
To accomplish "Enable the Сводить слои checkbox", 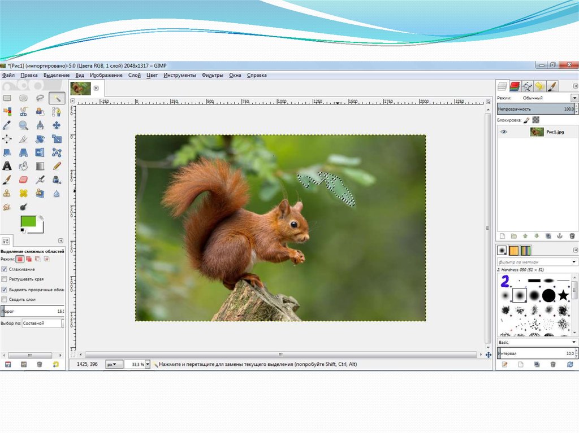I will tap(5, 299).
